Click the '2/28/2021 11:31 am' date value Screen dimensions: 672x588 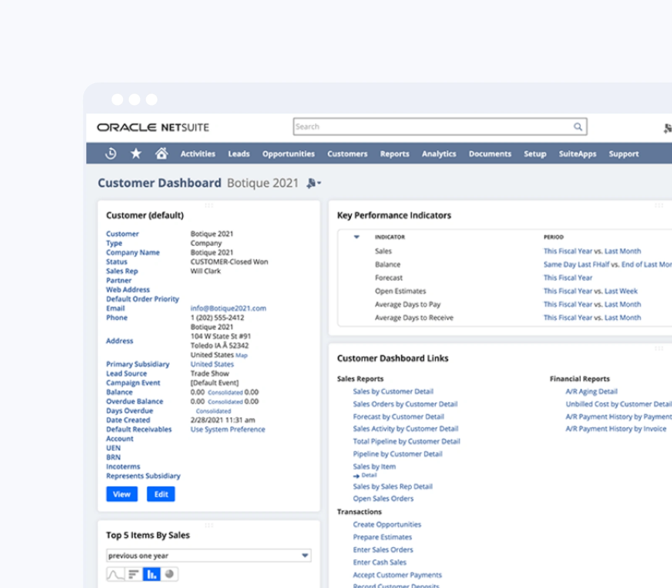[x=223, y=420]
